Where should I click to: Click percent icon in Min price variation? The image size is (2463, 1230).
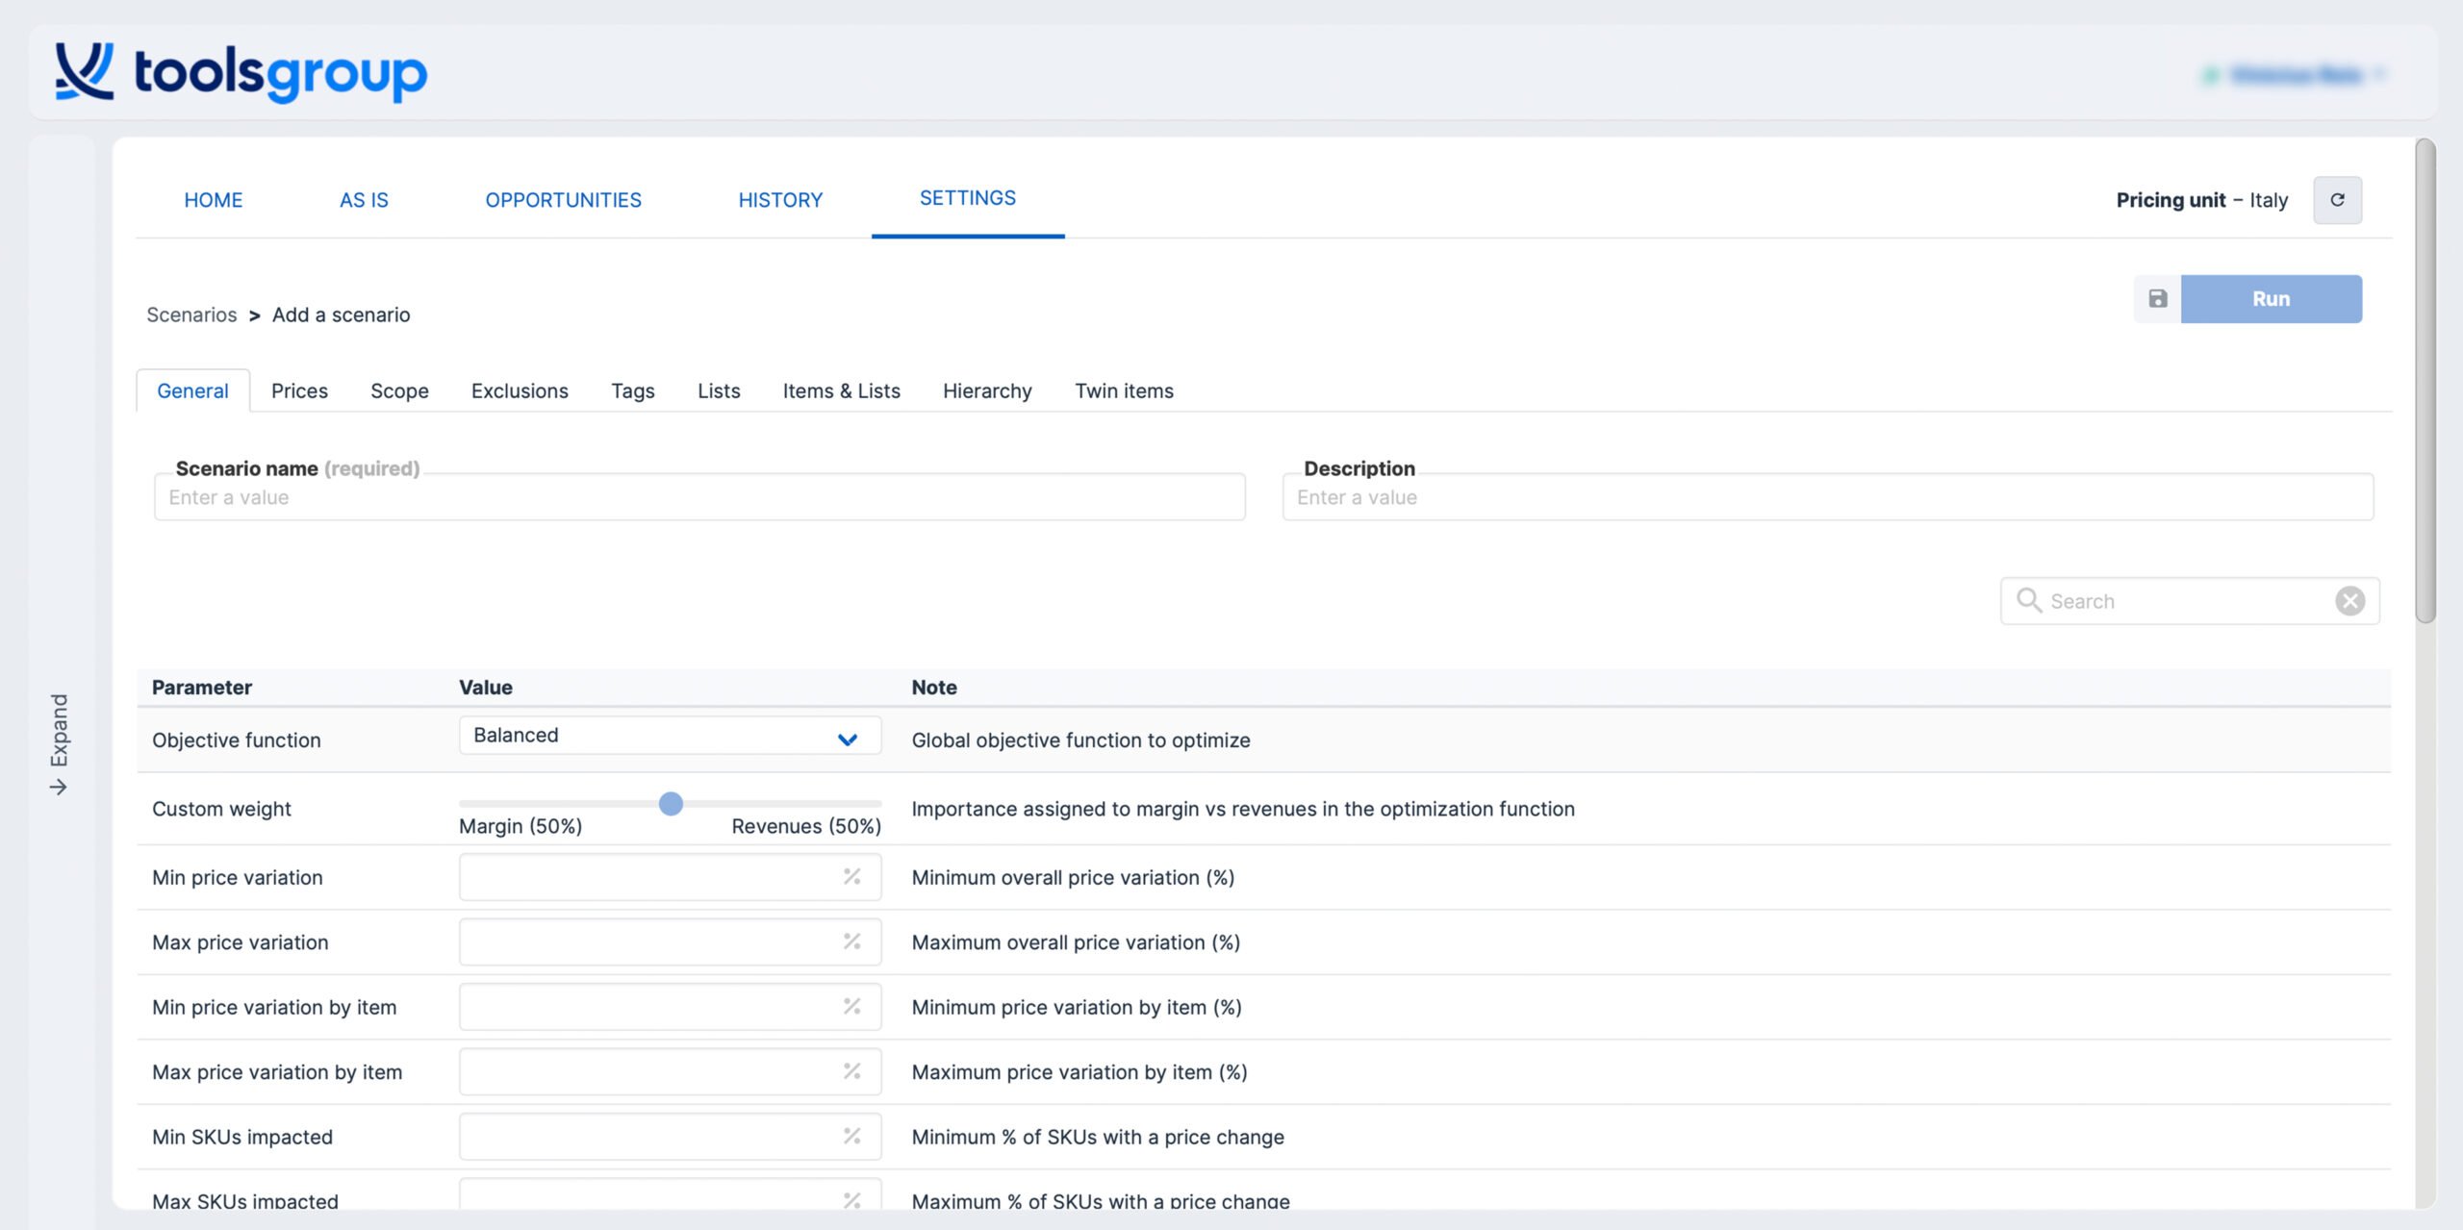[851, 876]
